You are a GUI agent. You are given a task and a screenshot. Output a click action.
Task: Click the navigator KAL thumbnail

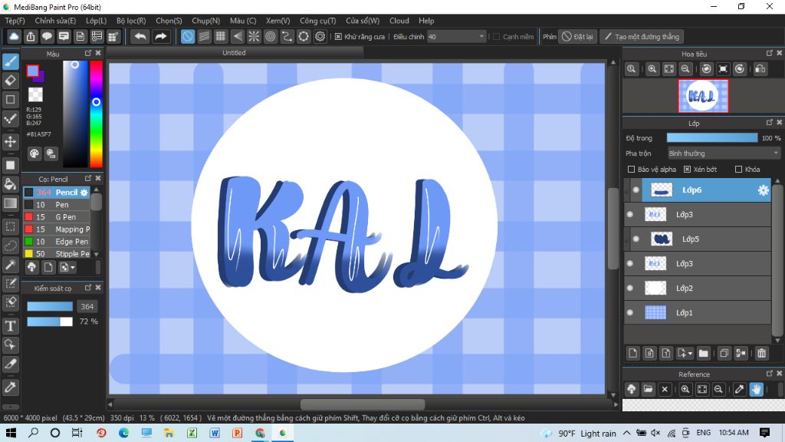coord(703,96)
